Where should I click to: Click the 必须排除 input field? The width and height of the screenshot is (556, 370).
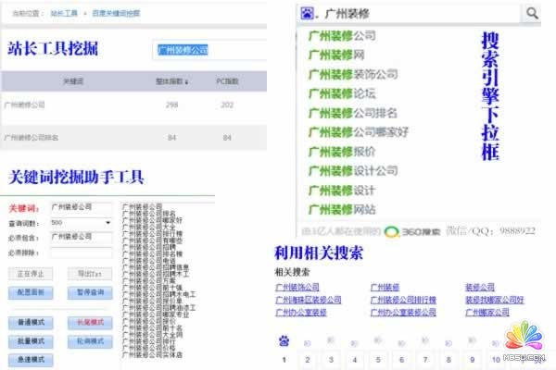81,251
